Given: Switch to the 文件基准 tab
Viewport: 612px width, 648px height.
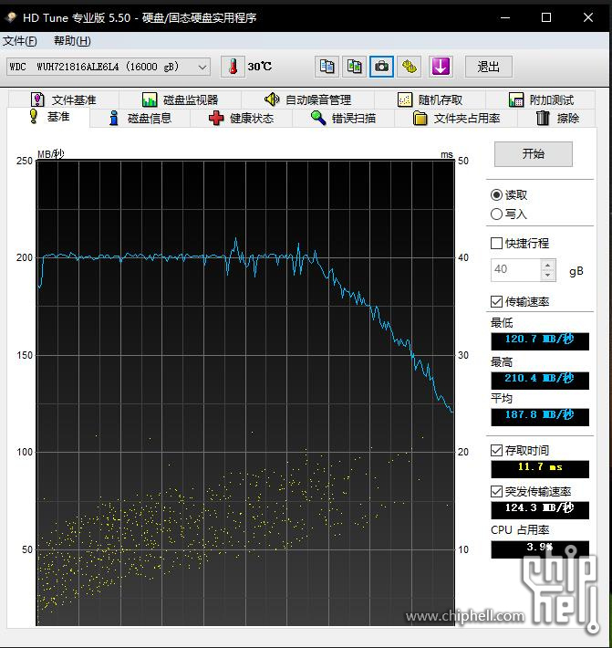Looking at the screenshot, I should coord(64,99).
